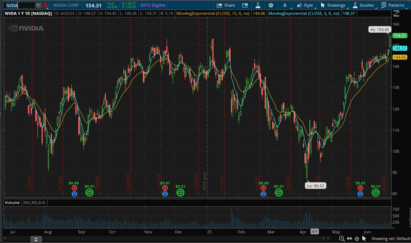Click the collapse arrow tab on bottom bar
The image size is (411, 243).
36,239
